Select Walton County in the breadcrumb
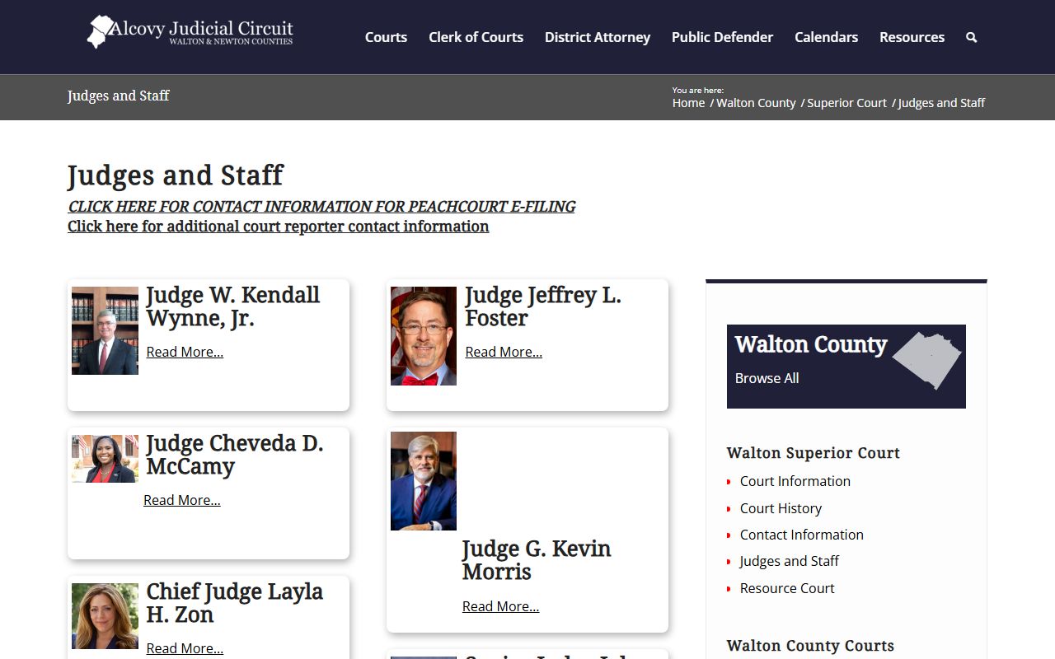Viewport: 1055px width, 659px height. pyautogui.click(x=756, y=103)
